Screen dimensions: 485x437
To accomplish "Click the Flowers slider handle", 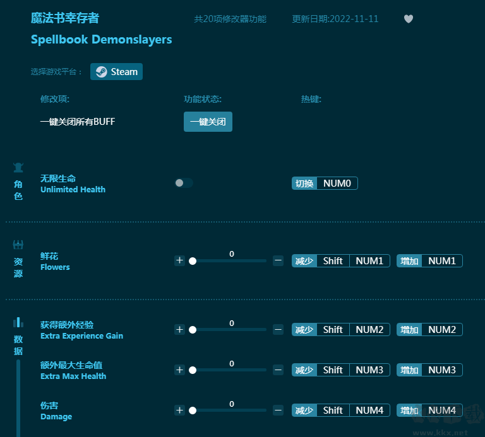I will coord(193,261).
